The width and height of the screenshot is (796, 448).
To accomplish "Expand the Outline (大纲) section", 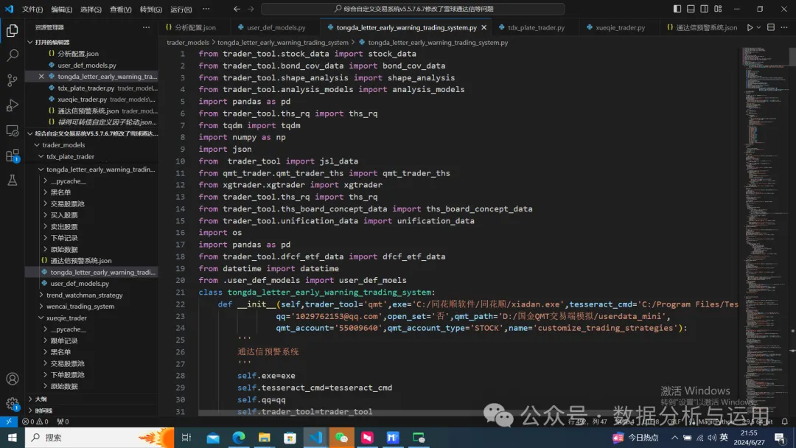I will click(x=30, y=399).
